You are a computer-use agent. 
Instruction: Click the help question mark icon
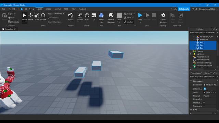[x=193, y=9]
